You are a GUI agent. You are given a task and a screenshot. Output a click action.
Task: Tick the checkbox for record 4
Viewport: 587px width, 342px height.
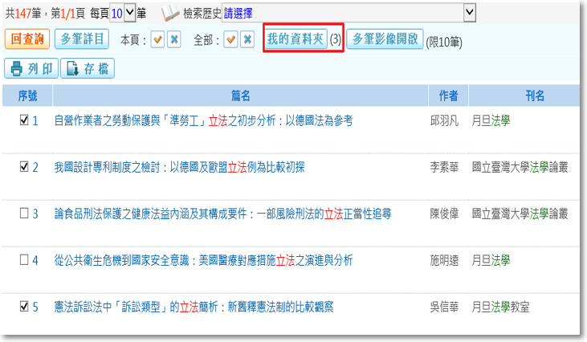(24, 260)
